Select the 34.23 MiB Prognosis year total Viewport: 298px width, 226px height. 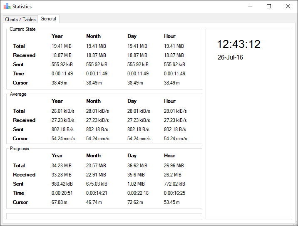[x=61, y=166]
